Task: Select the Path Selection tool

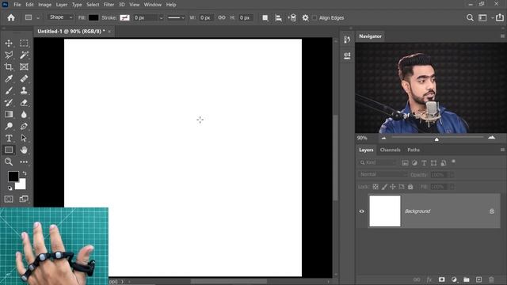Action: 24,139
